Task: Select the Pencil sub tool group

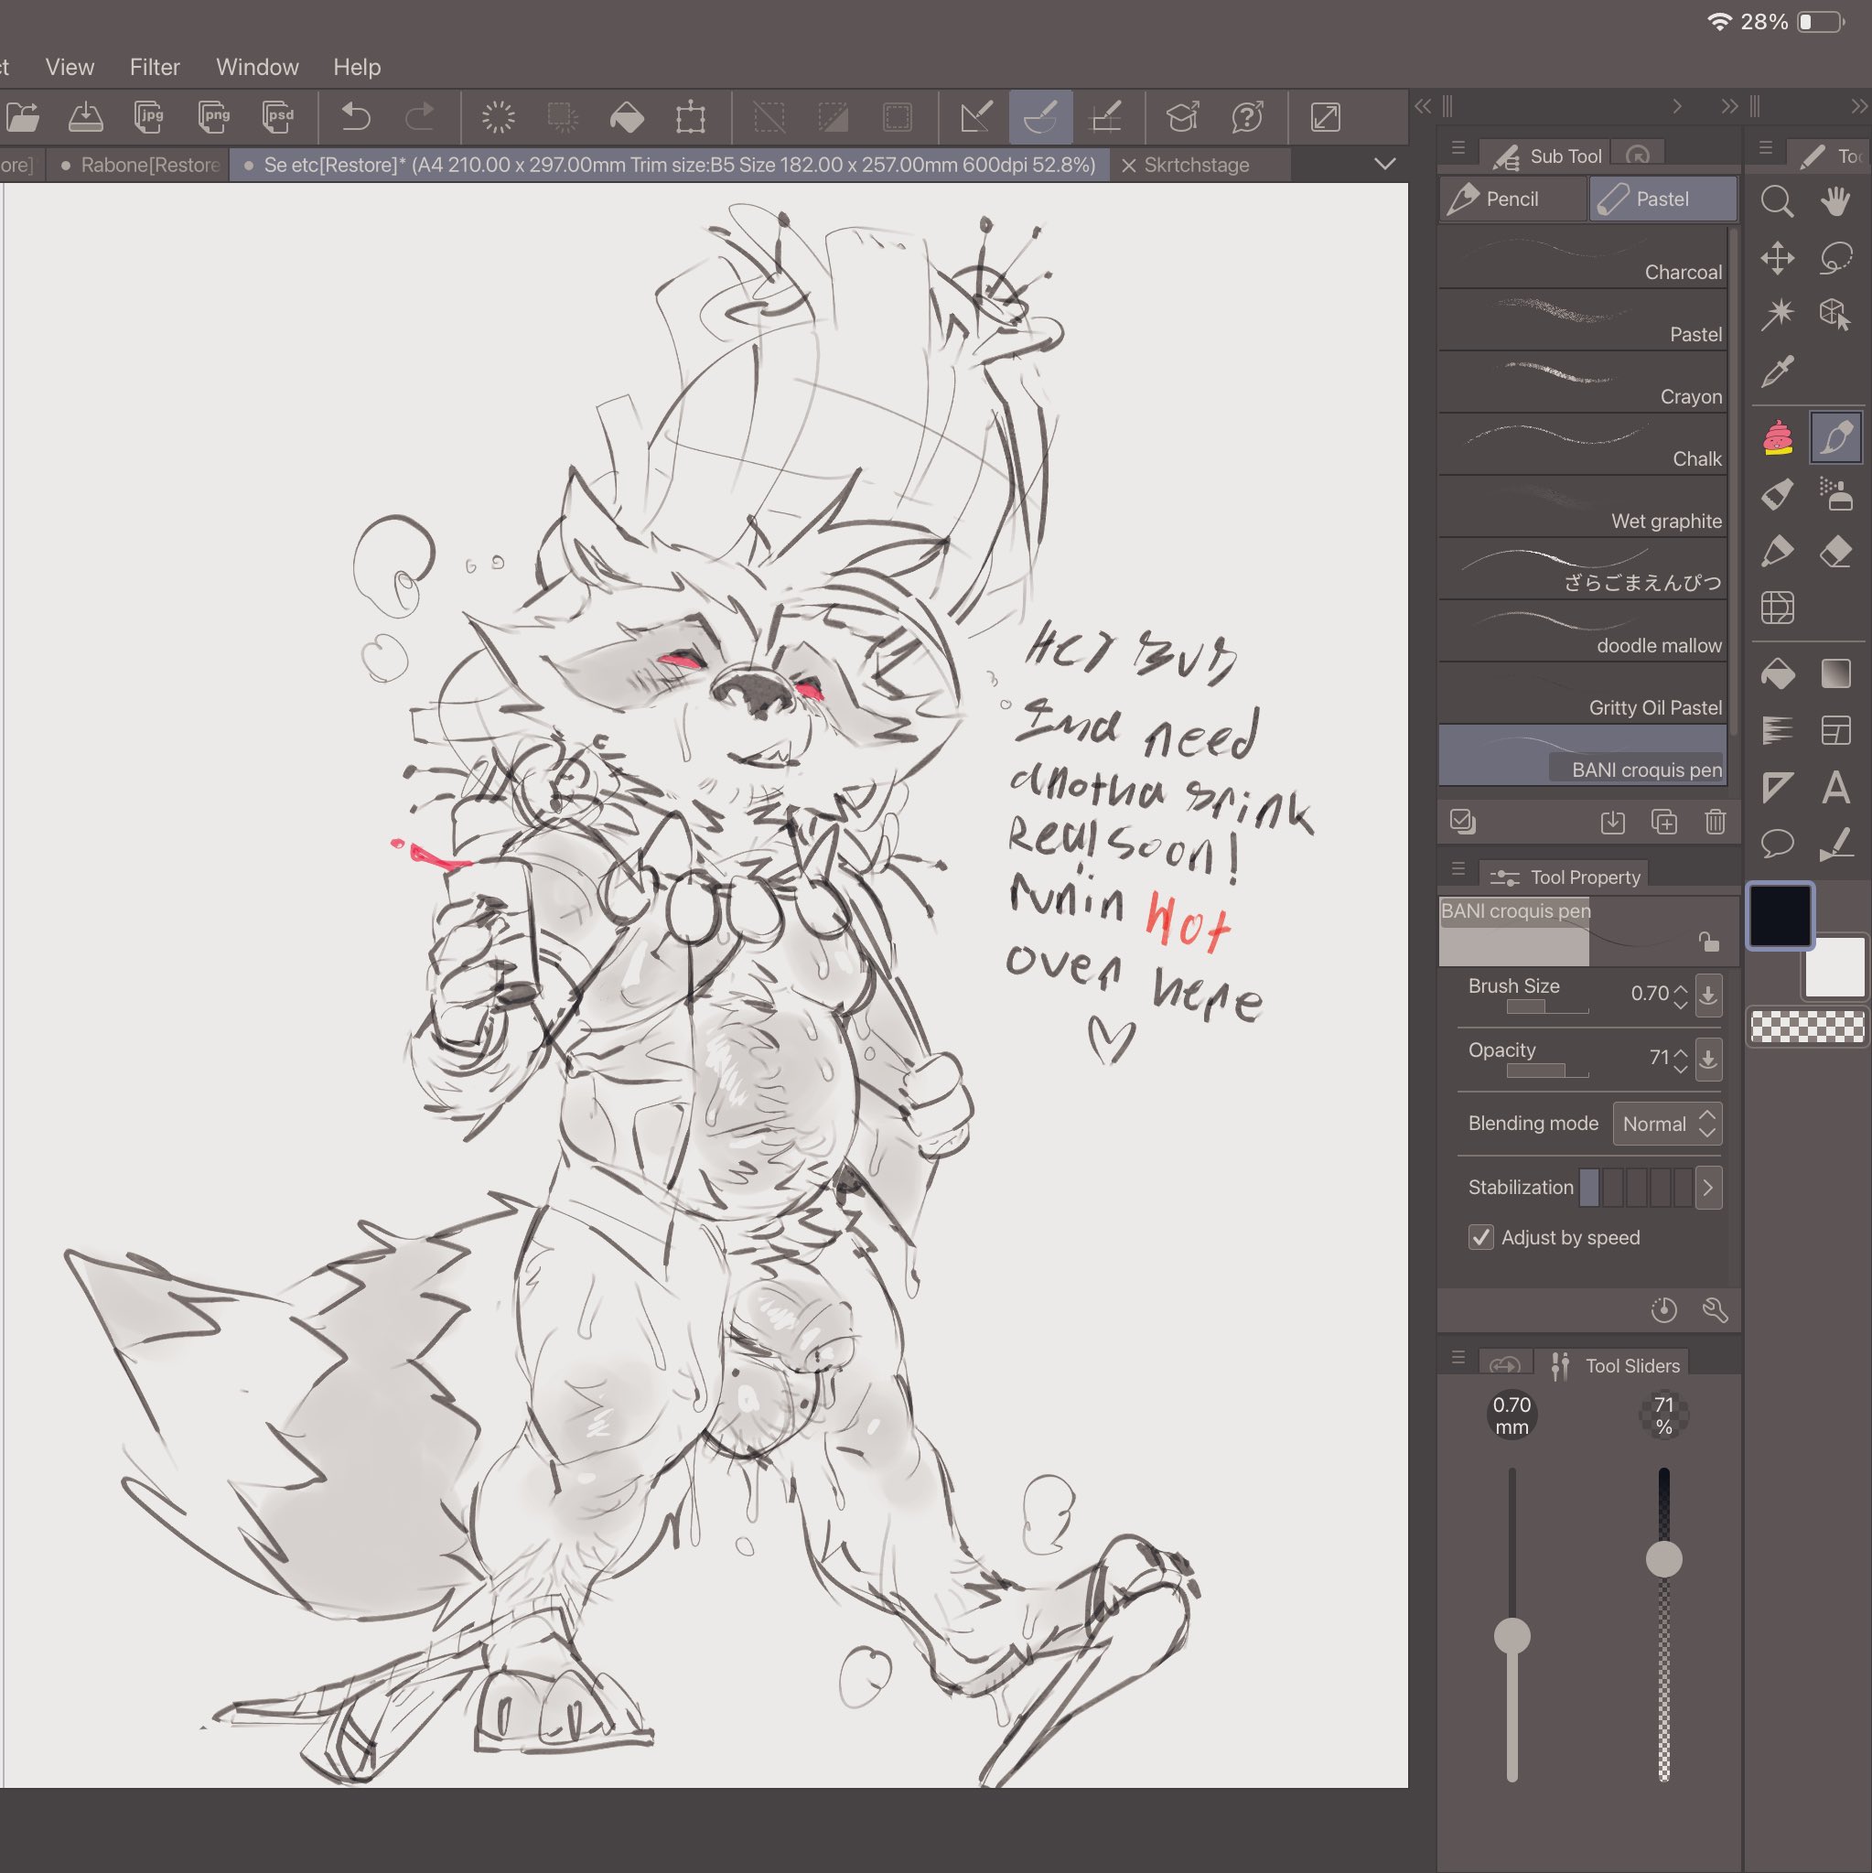Action: tap(1511, 199)
